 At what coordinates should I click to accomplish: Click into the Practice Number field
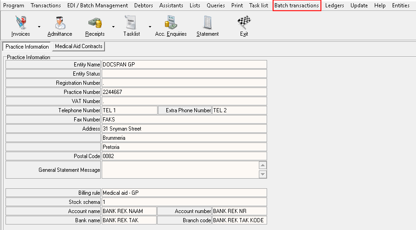pos(184,92)
